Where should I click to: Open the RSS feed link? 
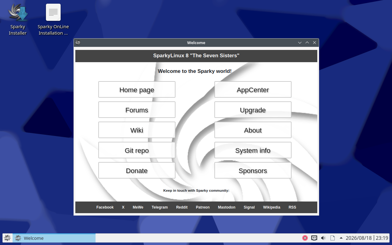tap(292, 207)
